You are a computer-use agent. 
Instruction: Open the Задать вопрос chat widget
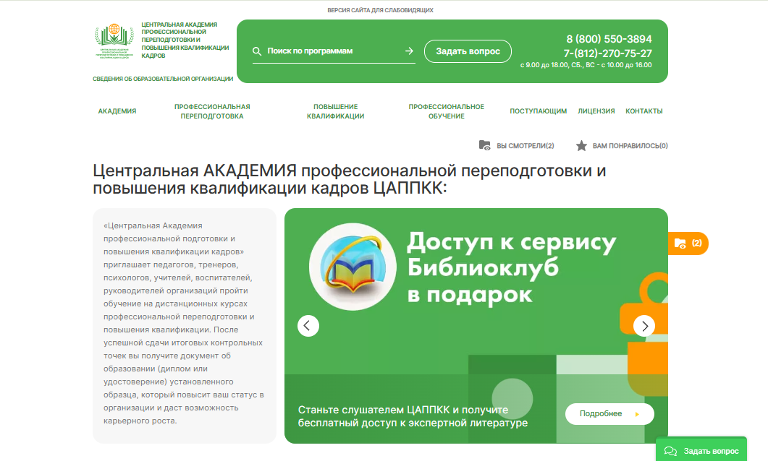tap(701, 449)
